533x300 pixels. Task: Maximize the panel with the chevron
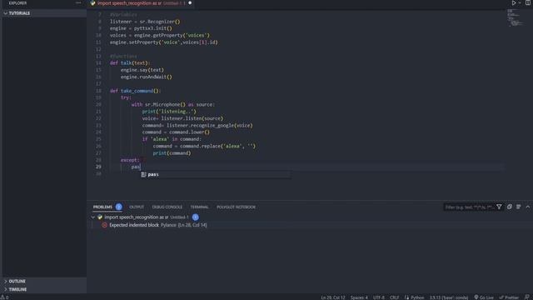[x=527, y=207]
